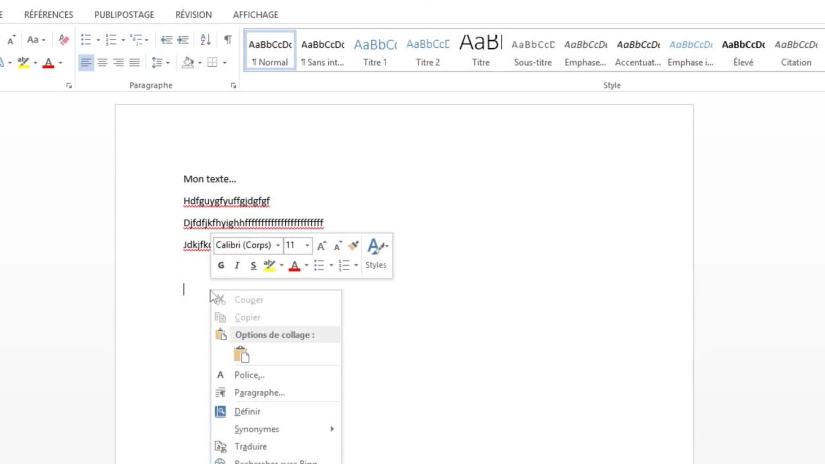Select Paragraphe... in context menu

[x=260, y=393]
